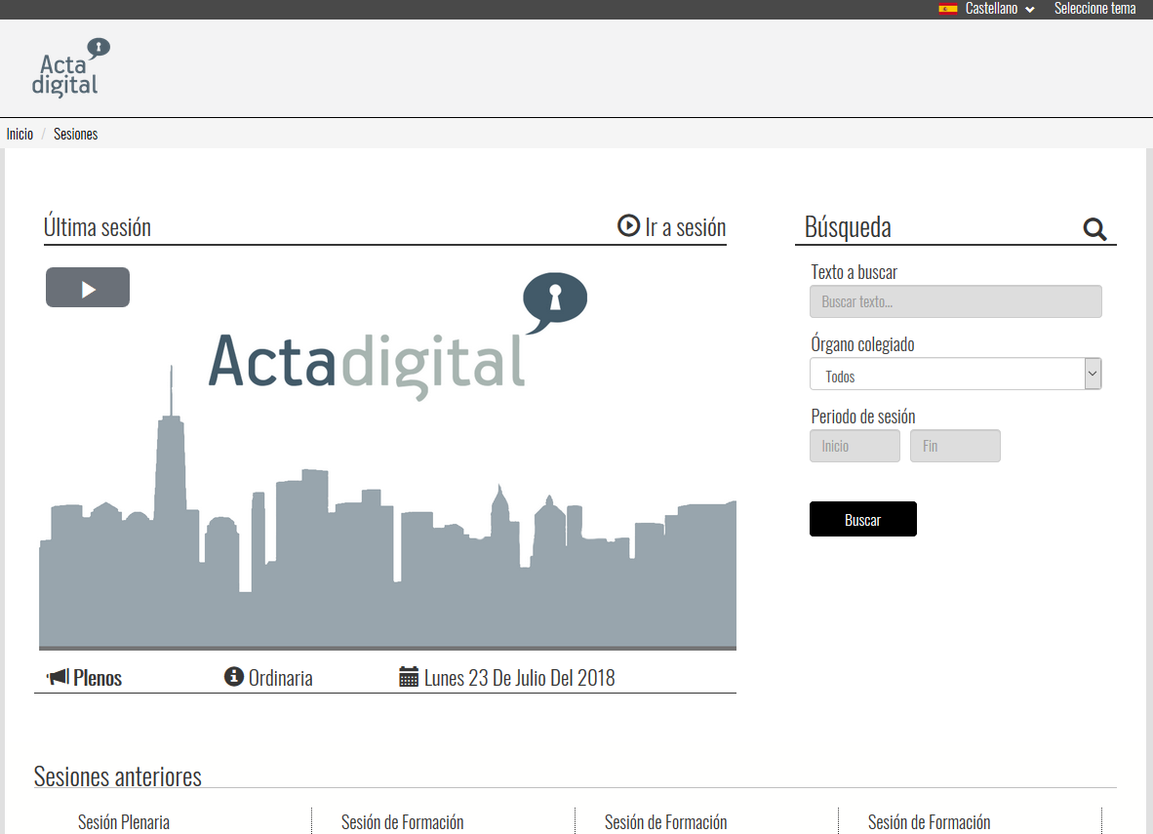Click the Sesiones breadcrumb item

pos(75,135)
